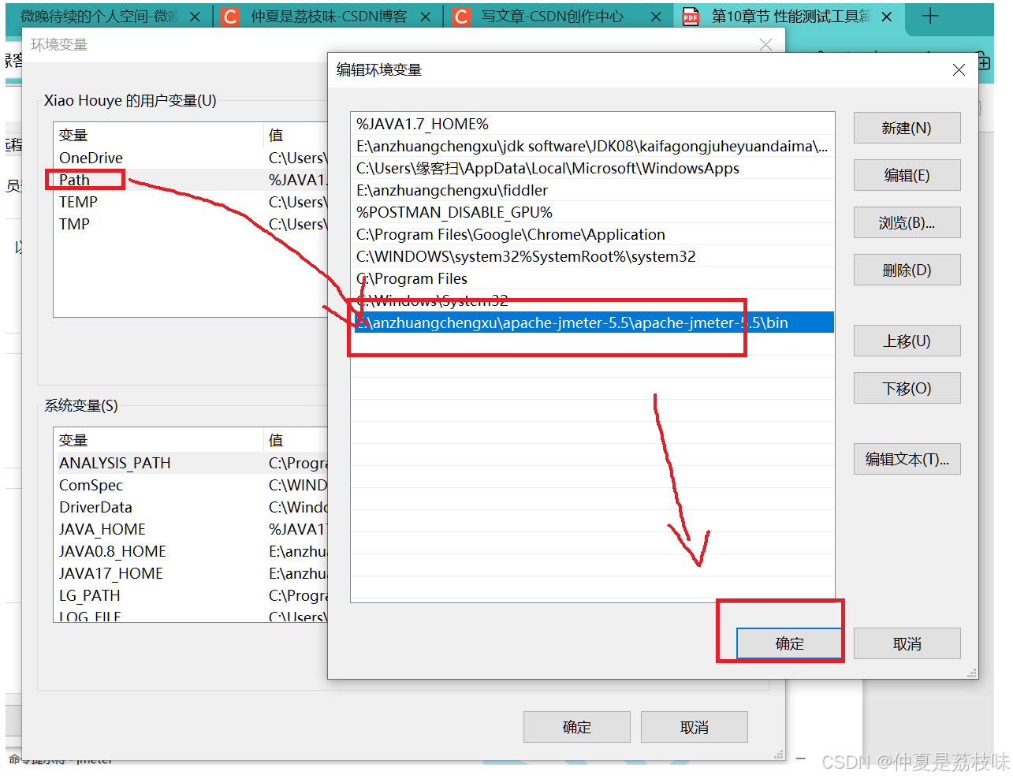Select ComSpec system variable

click(x=191, y=485)
